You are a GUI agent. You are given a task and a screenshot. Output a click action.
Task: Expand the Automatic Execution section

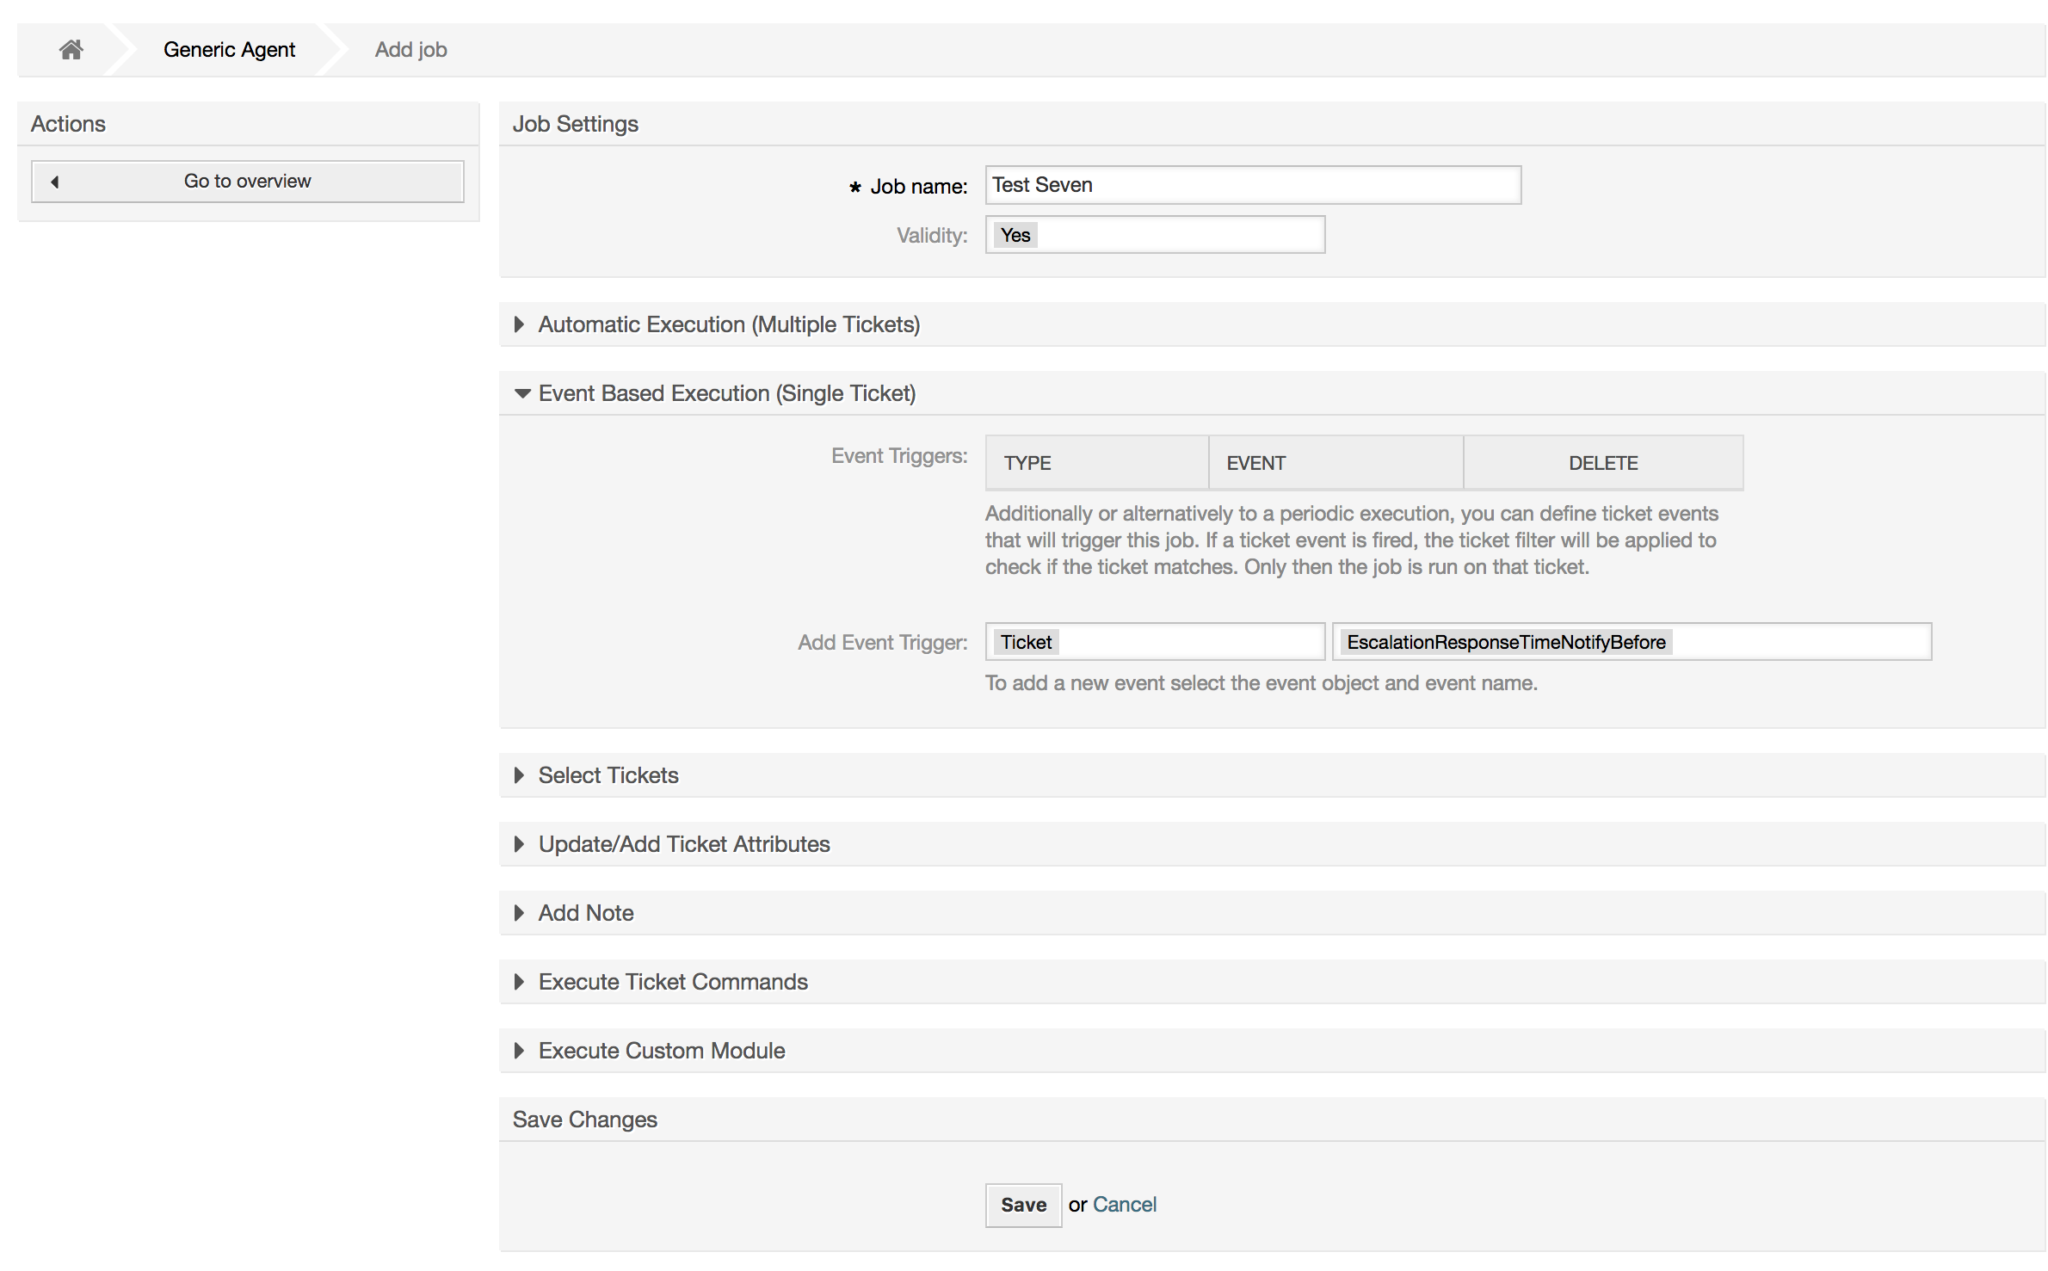click(x=728, y=324)
